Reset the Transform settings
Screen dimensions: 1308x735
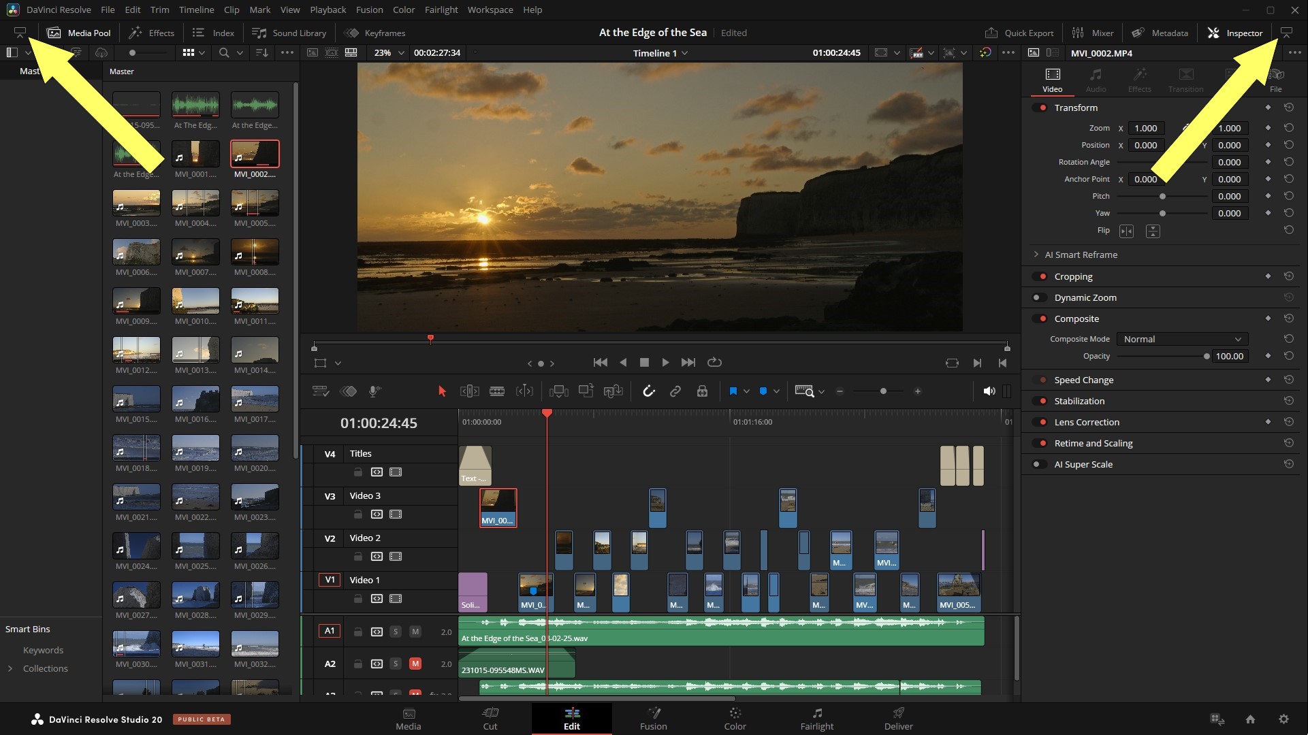[x=1289, y=108]
